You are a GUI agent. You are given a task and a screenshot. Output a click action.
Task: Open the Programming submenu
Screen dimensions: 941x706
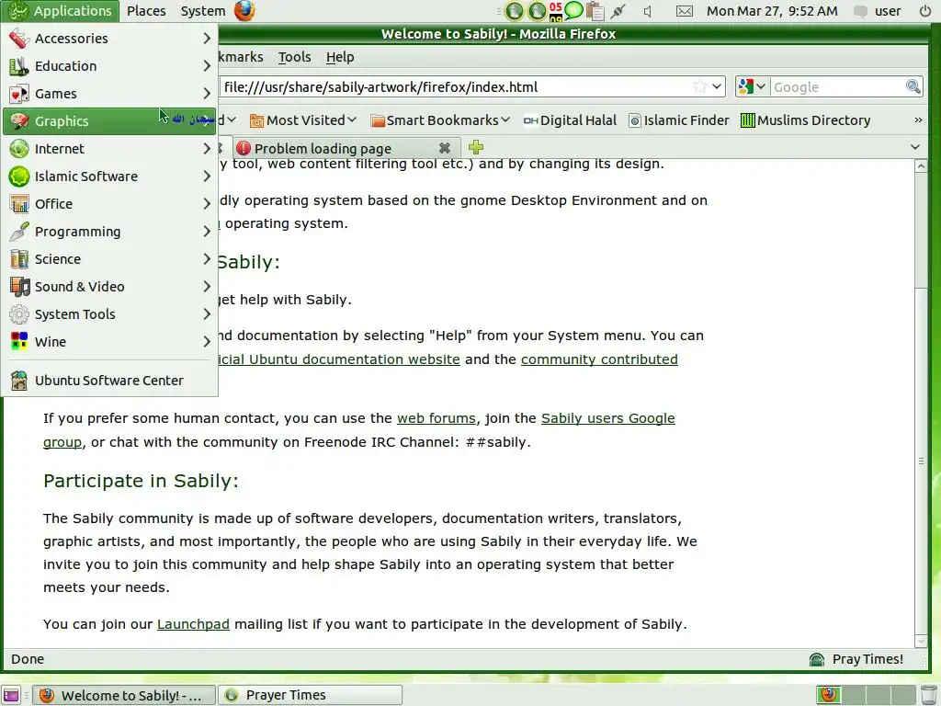109,232
